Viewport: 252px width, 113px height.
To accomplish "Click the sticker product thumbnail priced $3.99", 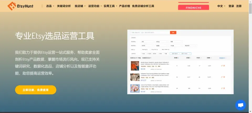I will coord(135,88).
